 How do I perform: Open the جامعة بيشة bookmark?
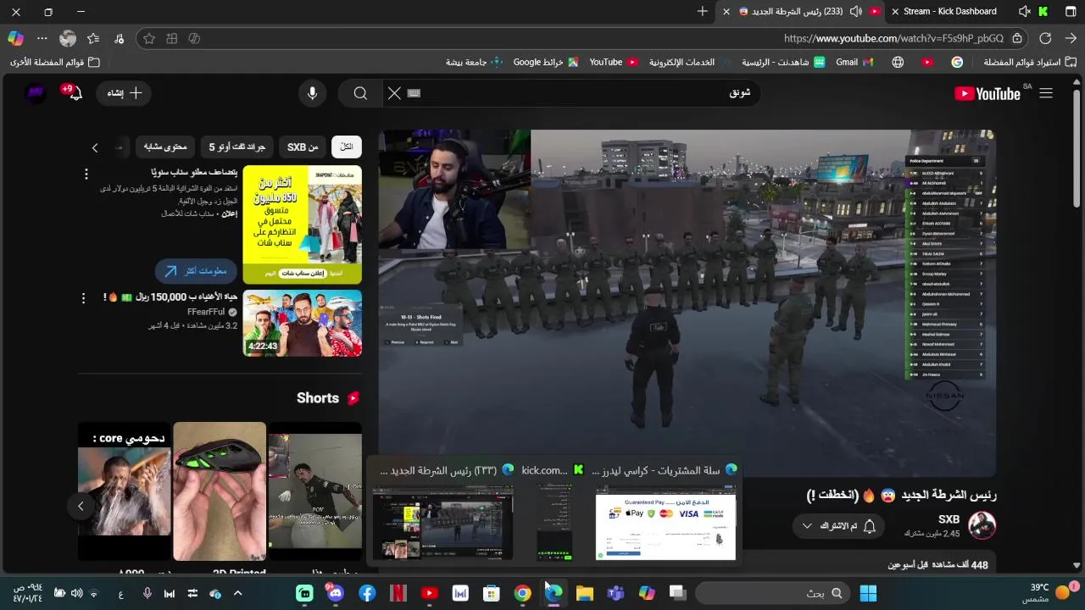pyautogui.click(x=475, y=62)
